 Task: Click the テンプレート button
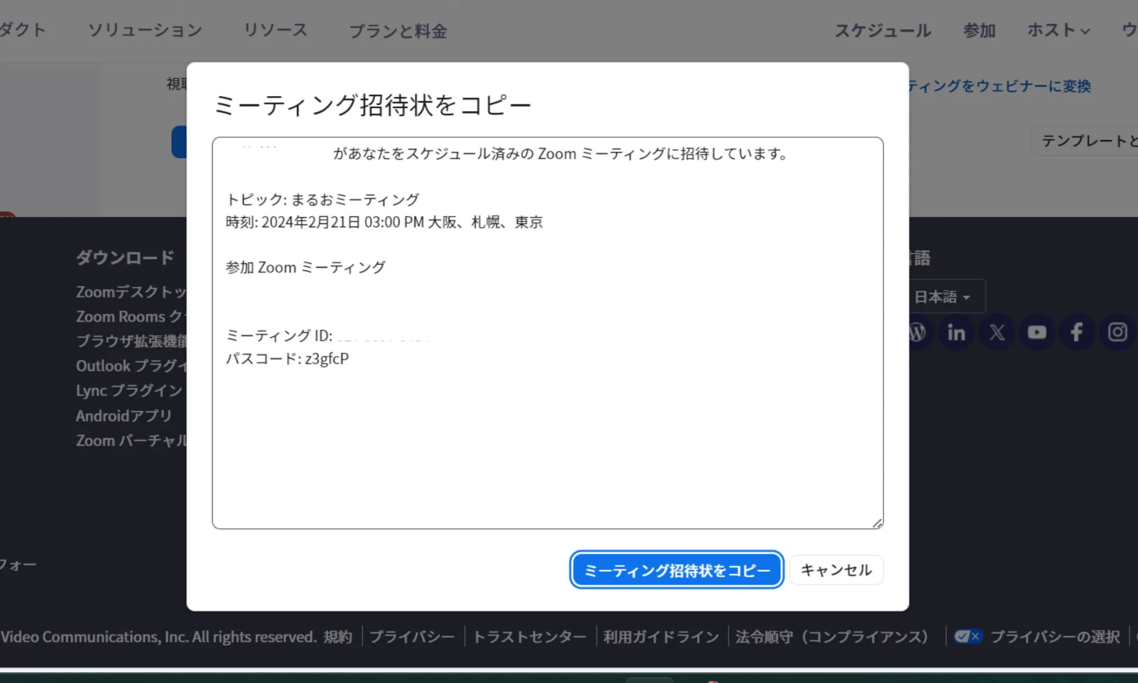point(1085,141)
